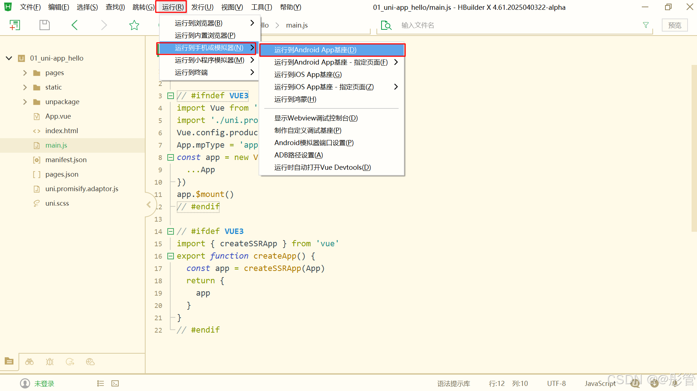The height and width of the screenshot is (391, 697).
Task: Select 运行到内置浏览器(P) menu item
Action: (210, 36)
